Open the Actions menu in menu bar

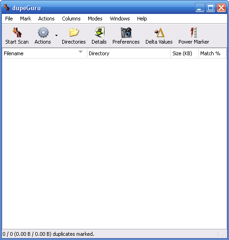pos(46,19)
